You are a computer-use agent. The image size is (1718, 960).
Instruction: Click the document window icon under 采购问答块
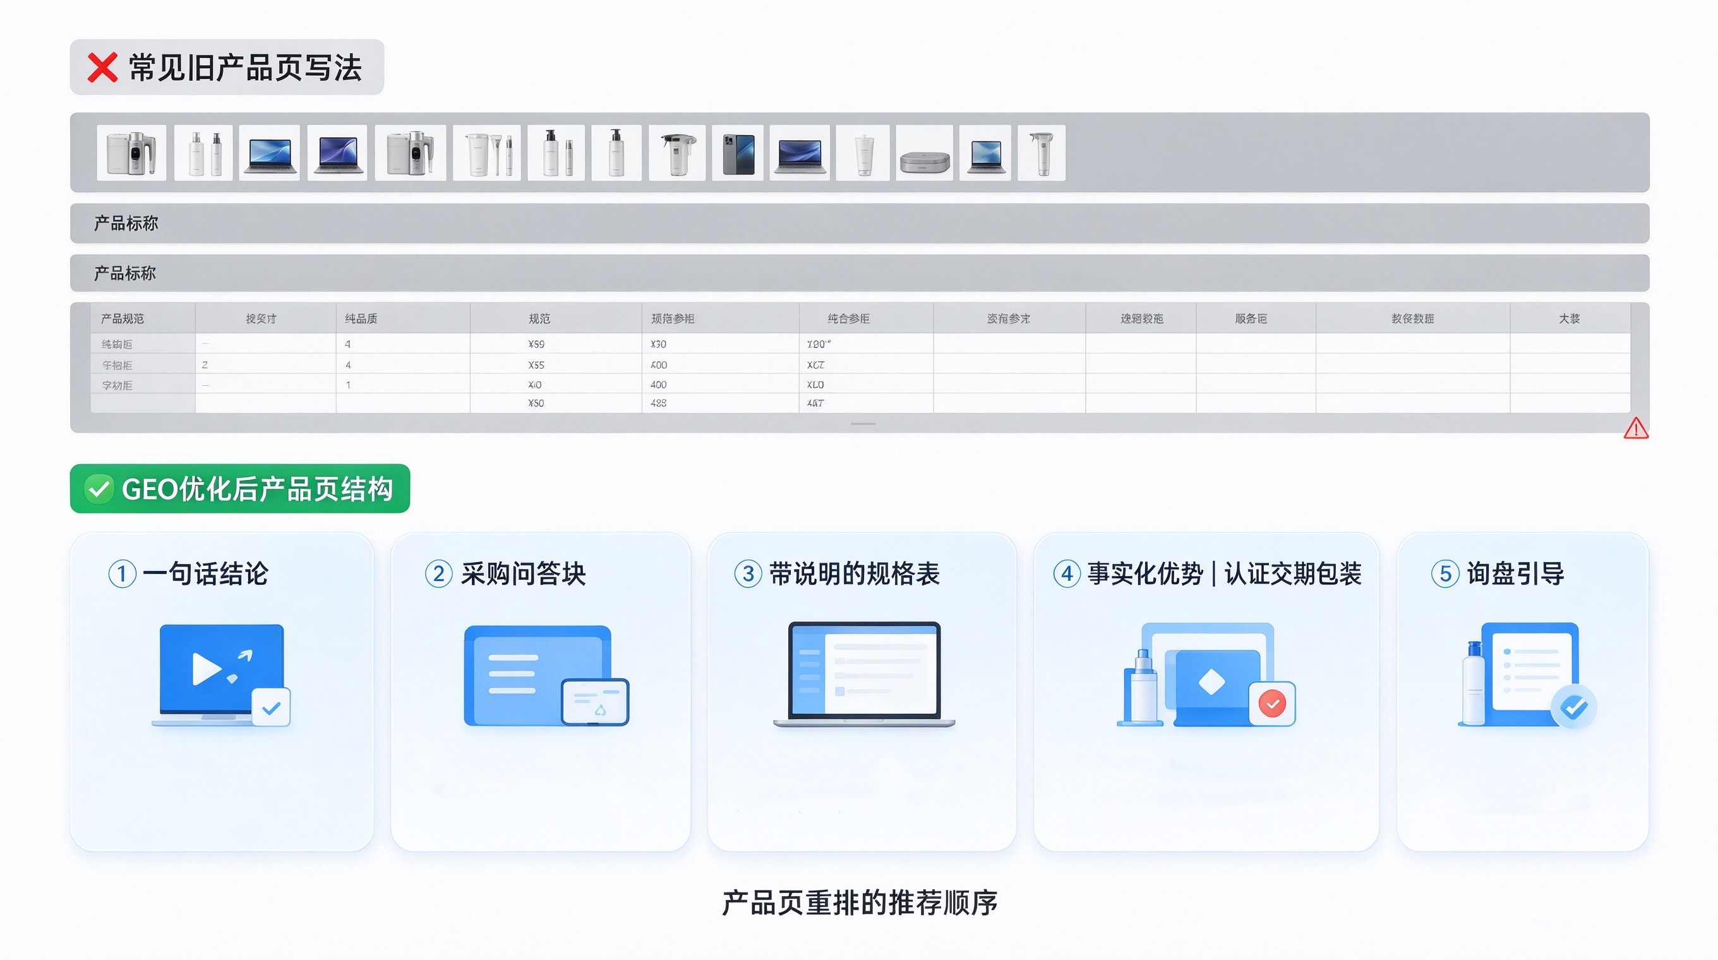pos(546,675)
